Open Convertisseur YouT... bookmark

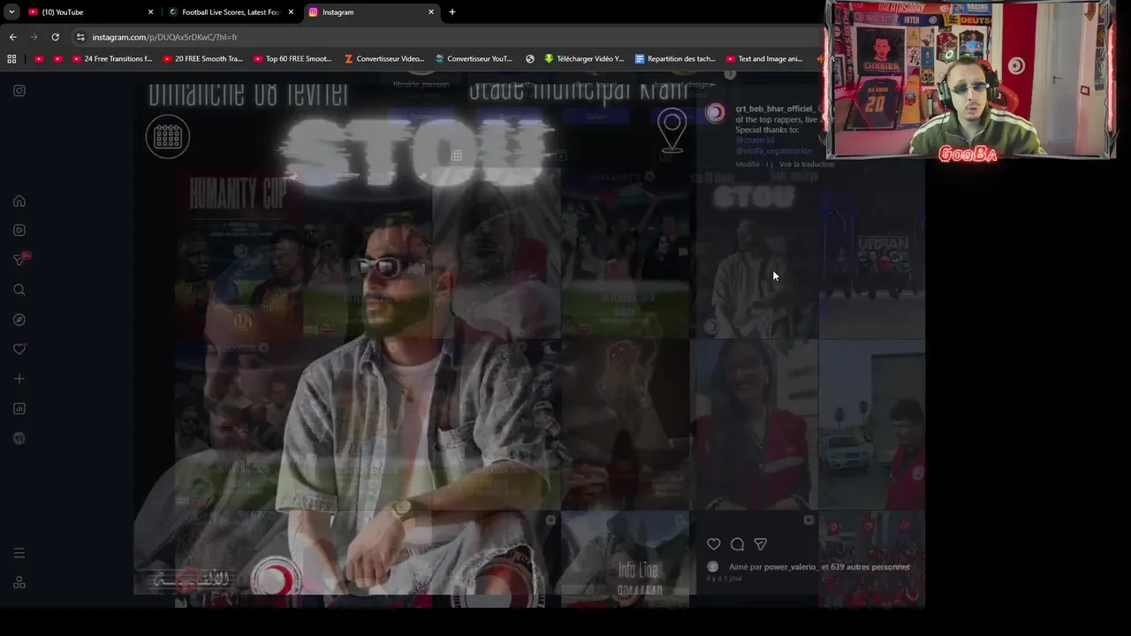coord(474,59)
